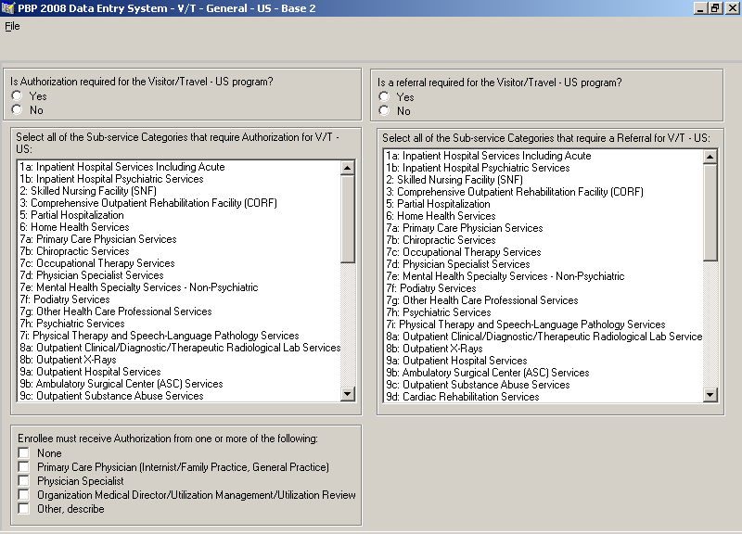The width and height of the screenshot is (742, 534).
Task: Click the Referral list scrollbar thumb
Action: click(710, 212)
